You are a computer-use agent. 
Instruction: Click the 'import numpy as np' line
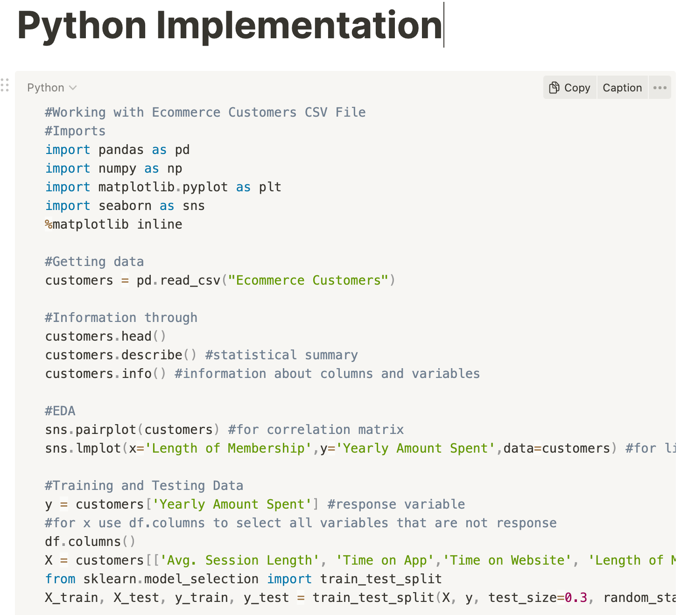coord(113,168)
